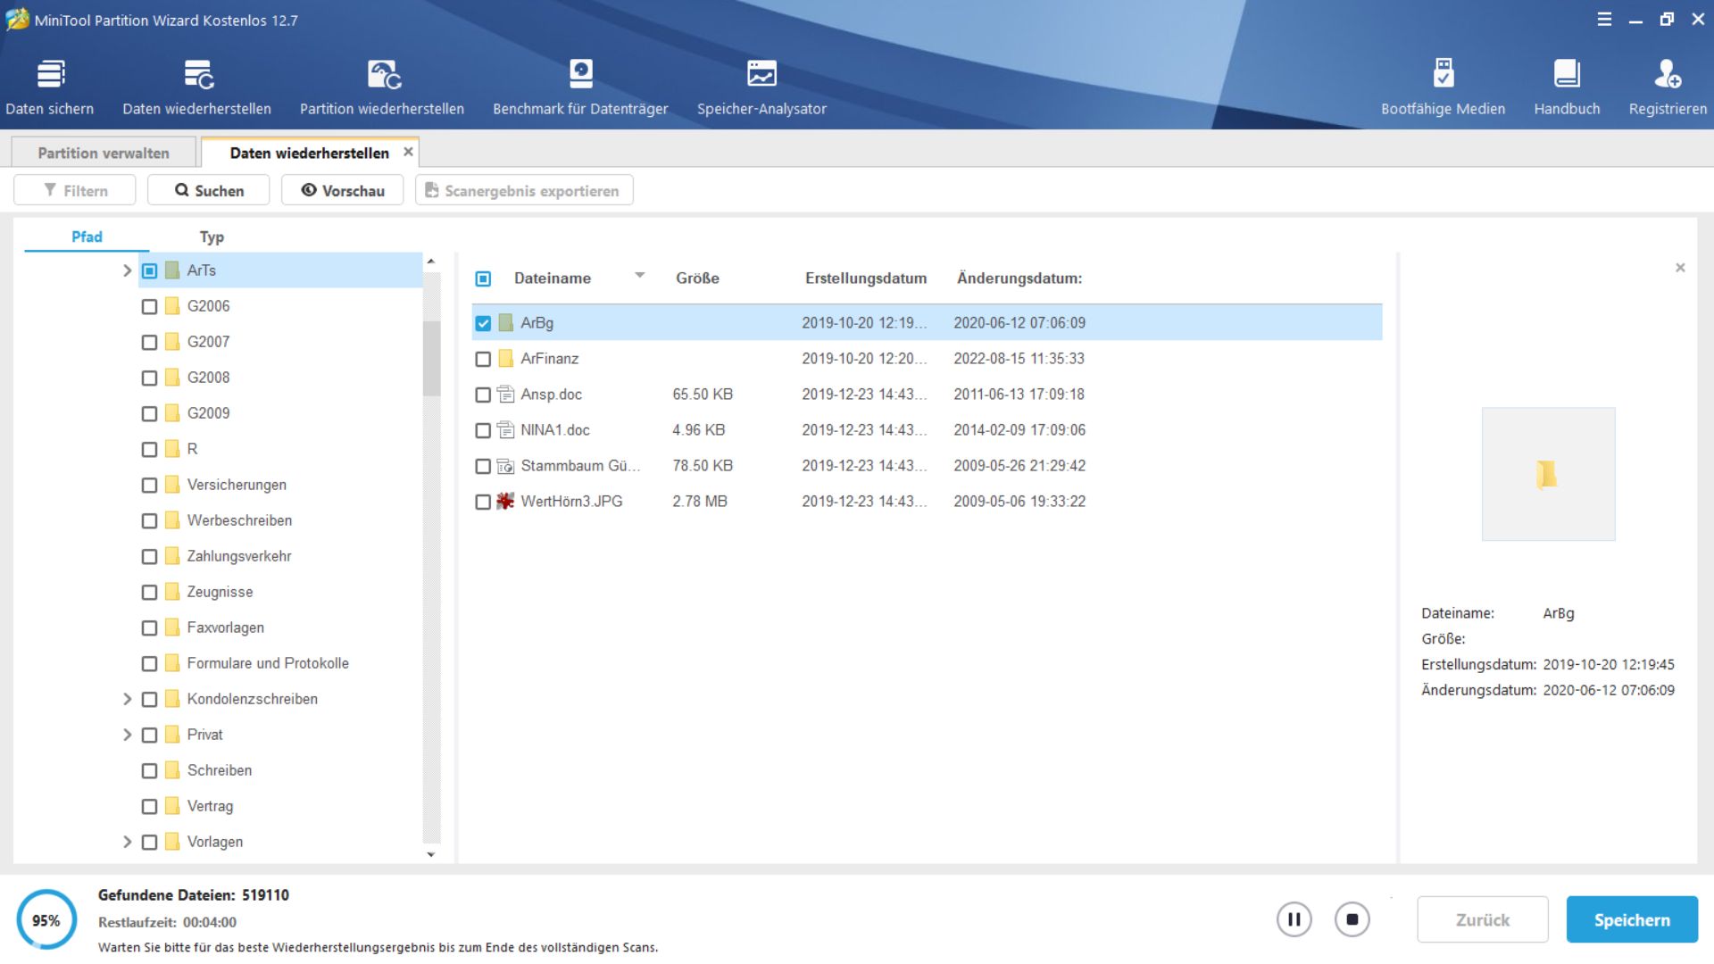Open the Daten sichern tool

pyautogui.click(x=50, y=87)
